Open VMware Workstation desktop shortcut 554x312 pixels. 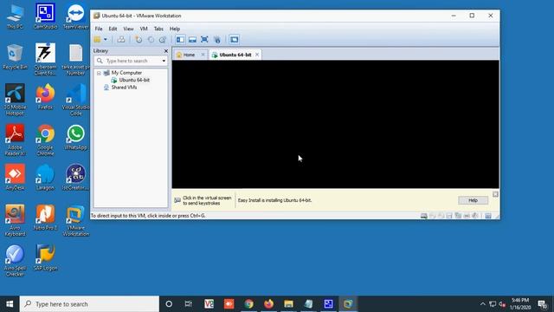[x=75, y=220]
